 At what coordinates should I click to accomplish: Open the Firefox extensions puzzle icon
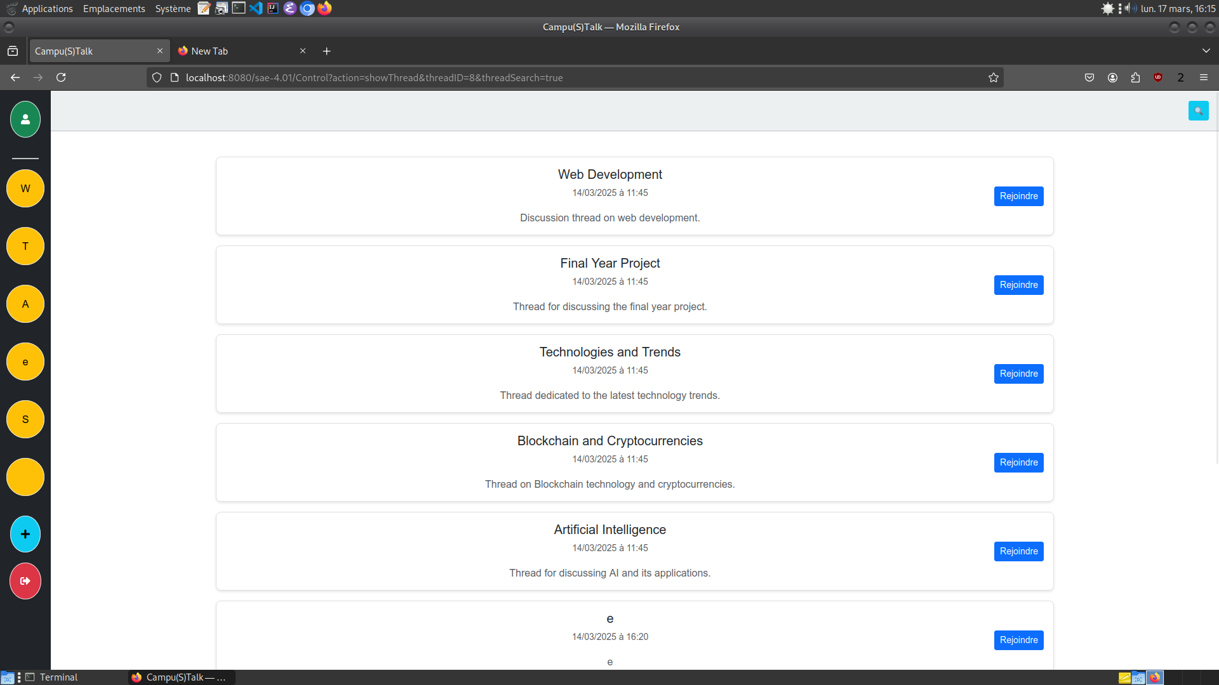(x=1135, y=77)
